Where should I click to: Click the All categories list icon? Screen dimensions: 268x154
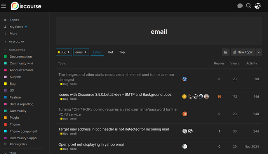[x=5, y=144]
